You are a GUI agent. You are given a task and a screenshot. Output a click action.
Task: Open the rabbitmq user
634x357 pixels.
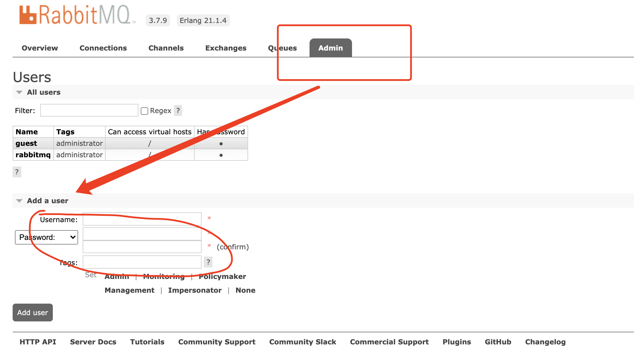click(33, 155)
